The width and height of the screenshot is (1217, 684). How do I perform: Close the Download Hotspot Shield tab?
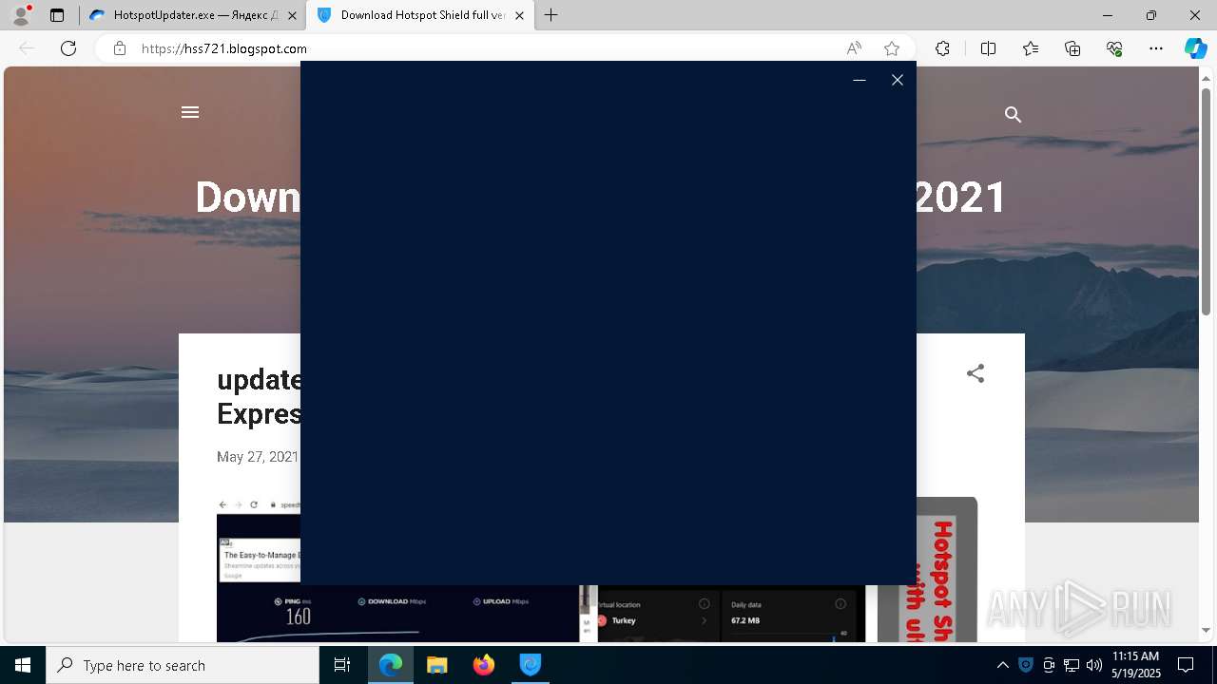tap(520, 15)
